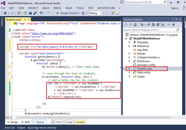186x130 pixels.
Task: Open the BUILD menu
Action: (x=46, y=8)
